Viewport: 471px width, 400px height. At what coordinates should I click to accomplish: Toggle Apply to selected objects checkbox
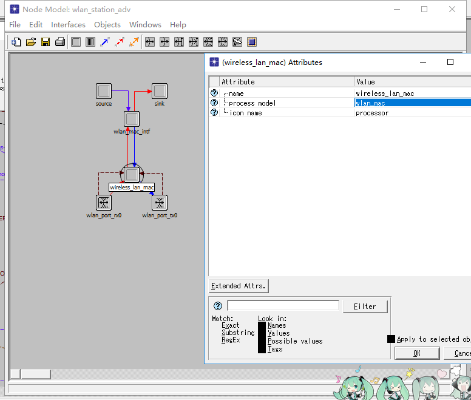(391, 339)
